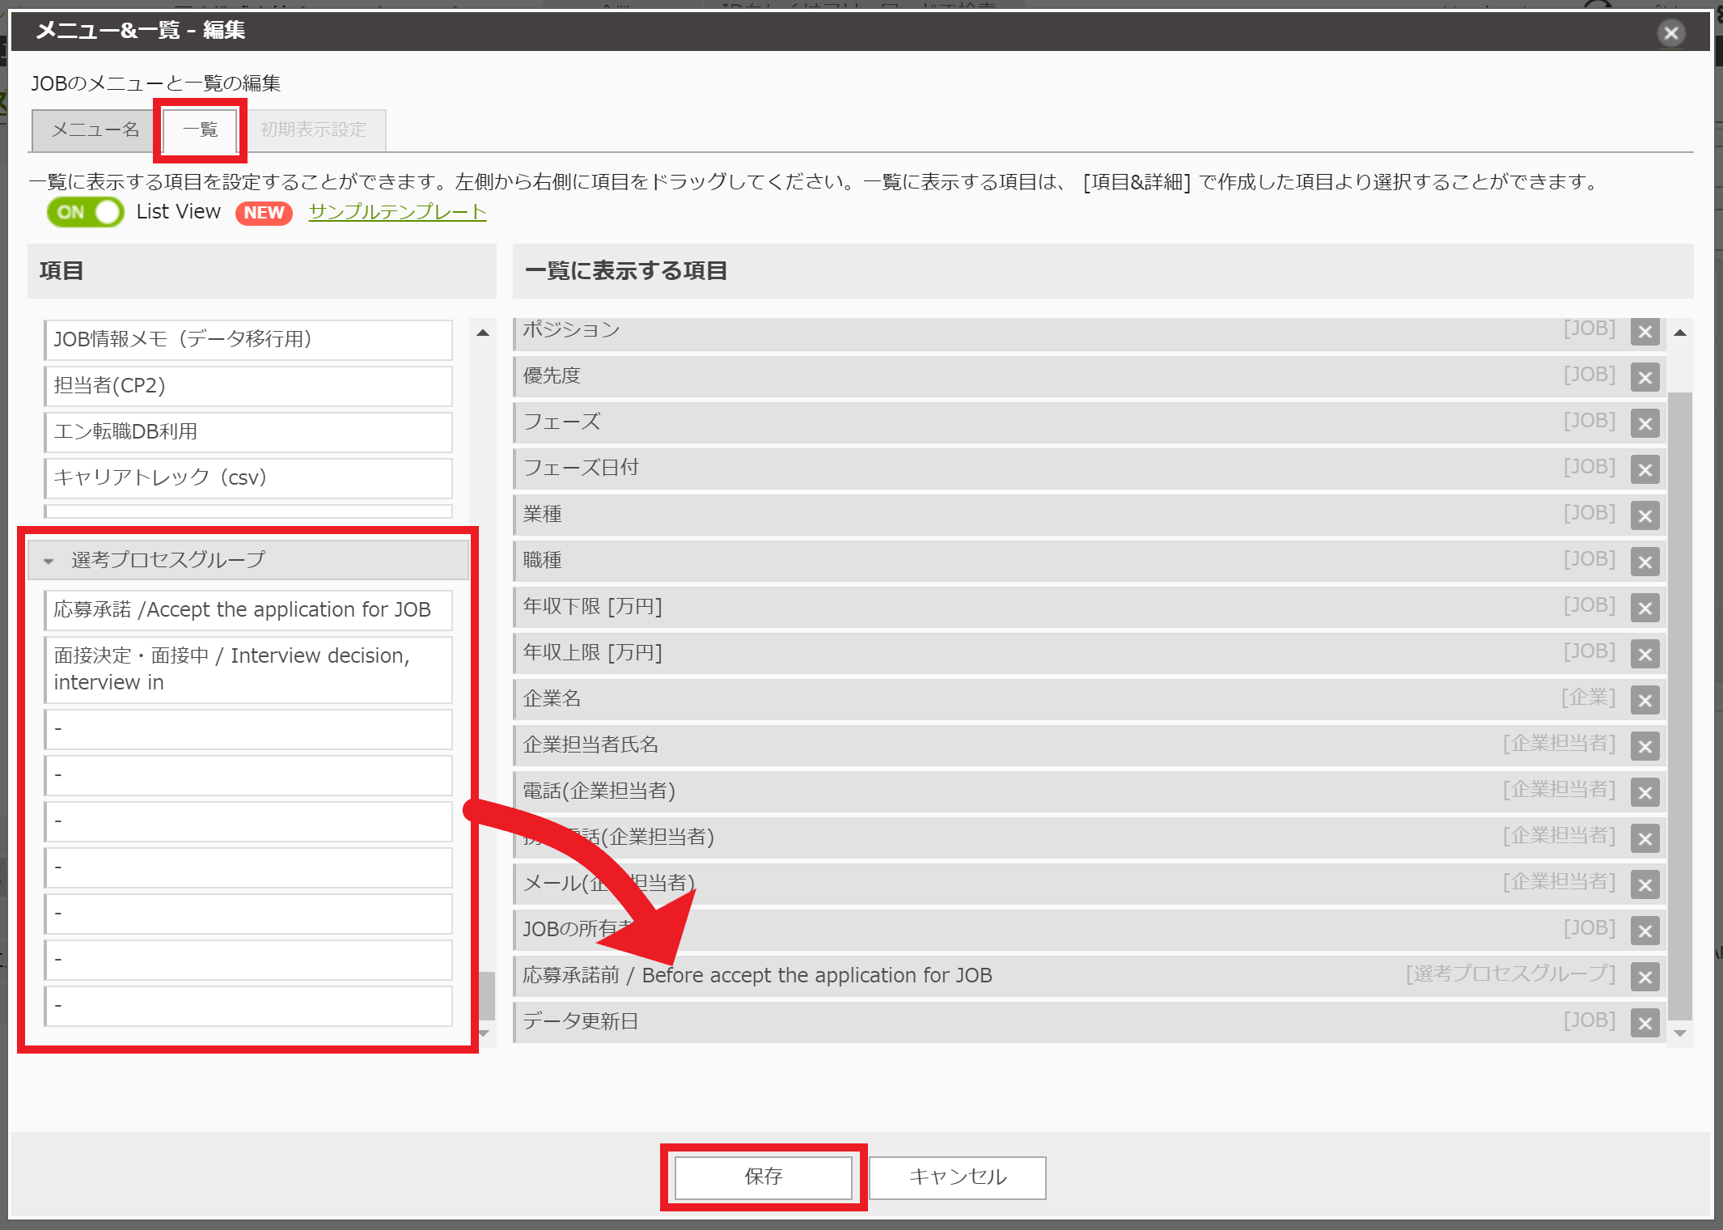Remove データ更新日 row with X icon

point(1645,1024)
